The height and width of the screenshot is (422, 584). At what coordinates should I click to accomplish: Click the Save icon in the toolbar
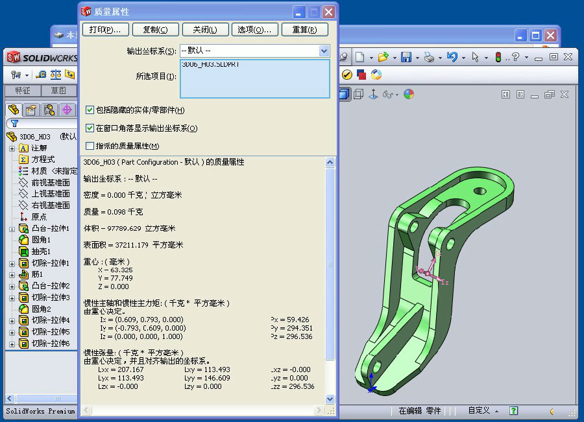click(406, 57)
